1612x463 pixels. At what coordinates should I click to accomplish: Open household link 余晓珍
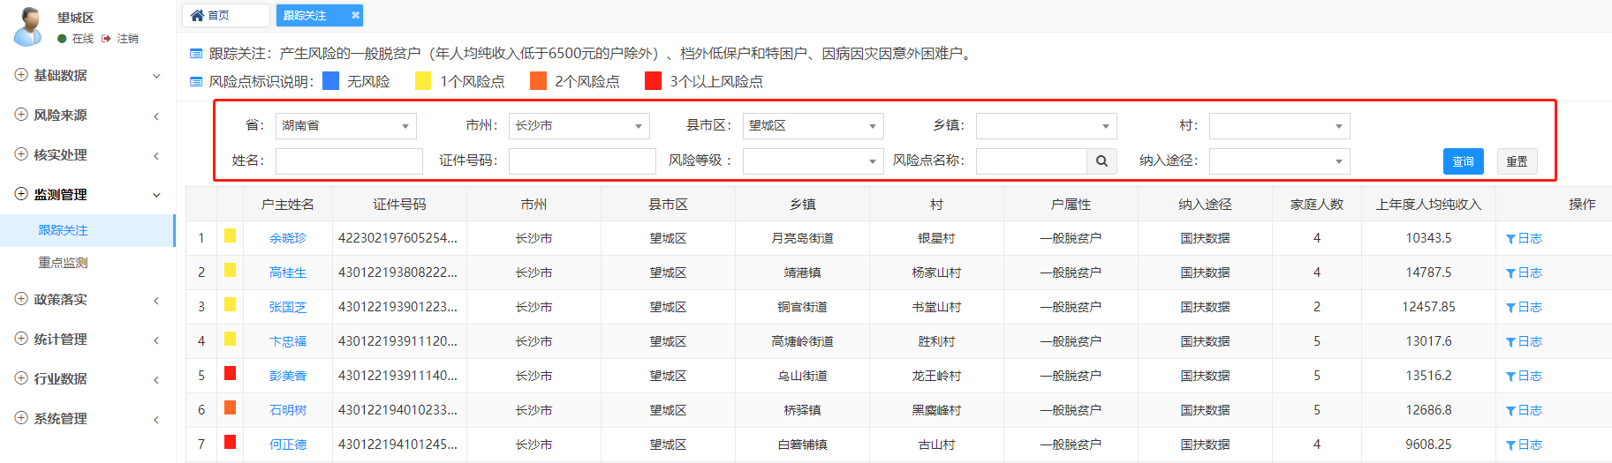click(288, 238)
